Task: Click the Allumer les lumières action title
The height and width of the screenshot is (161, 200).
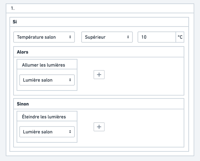Action: tap(44, 65)
